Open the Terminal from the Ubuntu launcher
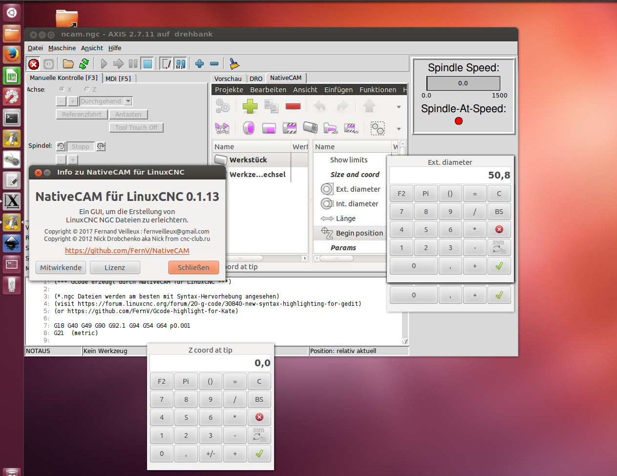 tap(12, 118)
